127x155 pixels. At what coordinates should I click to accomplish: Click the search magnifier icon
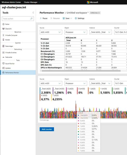31,19
